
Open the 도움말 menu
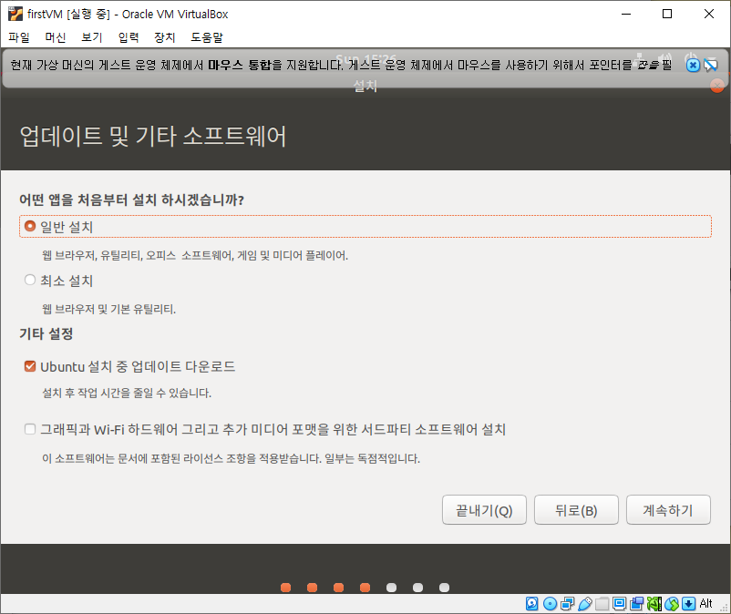click(x=207, y=37)
